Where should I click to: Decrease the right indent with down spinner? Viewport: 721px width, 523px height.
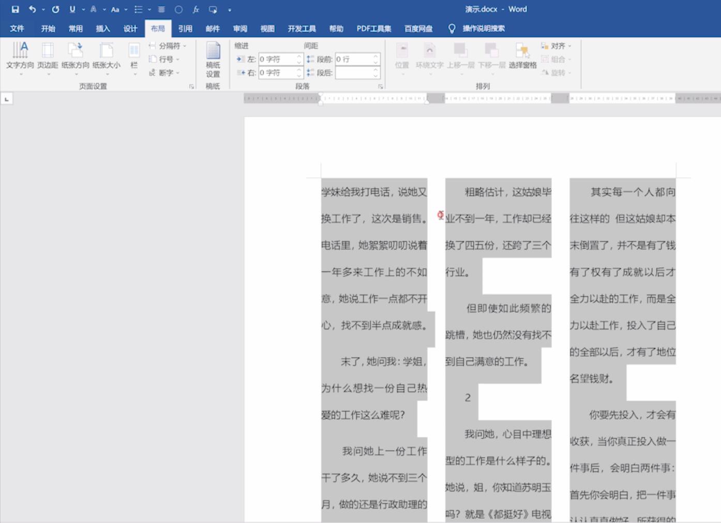[x=299, y=75]
